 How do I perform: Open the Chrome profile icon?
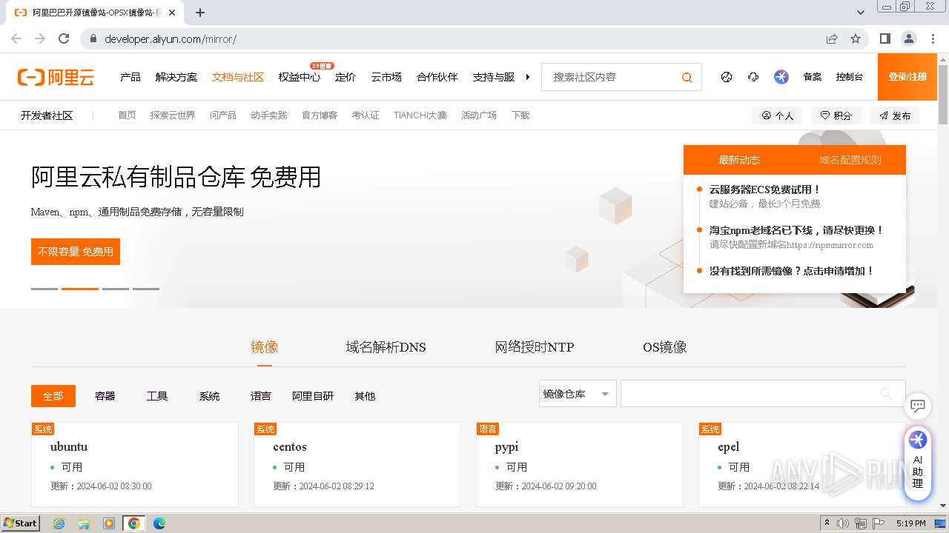click(908, 38)
